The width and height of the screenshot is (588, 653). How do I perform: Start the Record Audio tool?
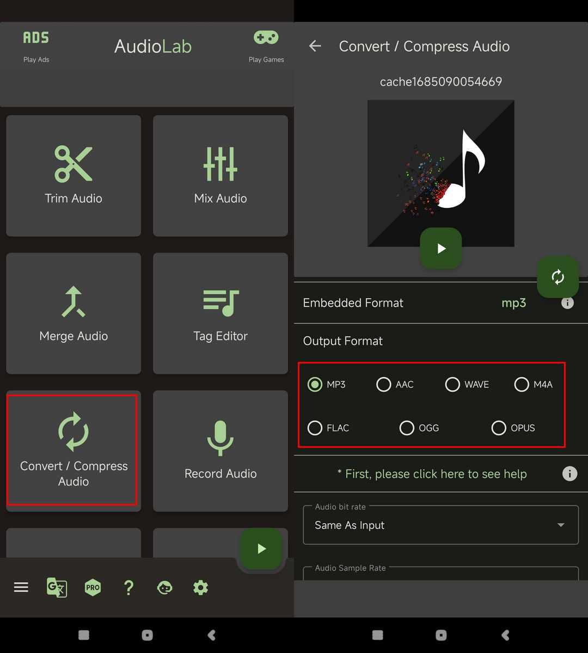pos(220,451)
